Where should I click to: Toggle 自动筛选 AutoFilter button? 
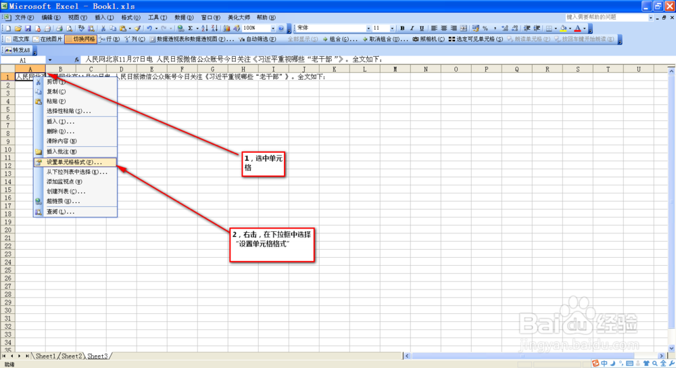[x=258, y=39]
